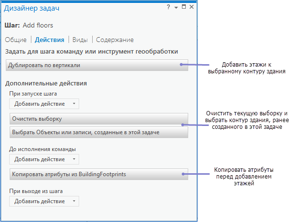Click the step name Add floors
291x222 pixels.
38,25
